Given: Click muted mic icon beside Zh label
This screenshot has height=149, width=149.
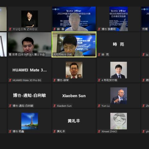Looking at the screenshot, I should 143,106.
